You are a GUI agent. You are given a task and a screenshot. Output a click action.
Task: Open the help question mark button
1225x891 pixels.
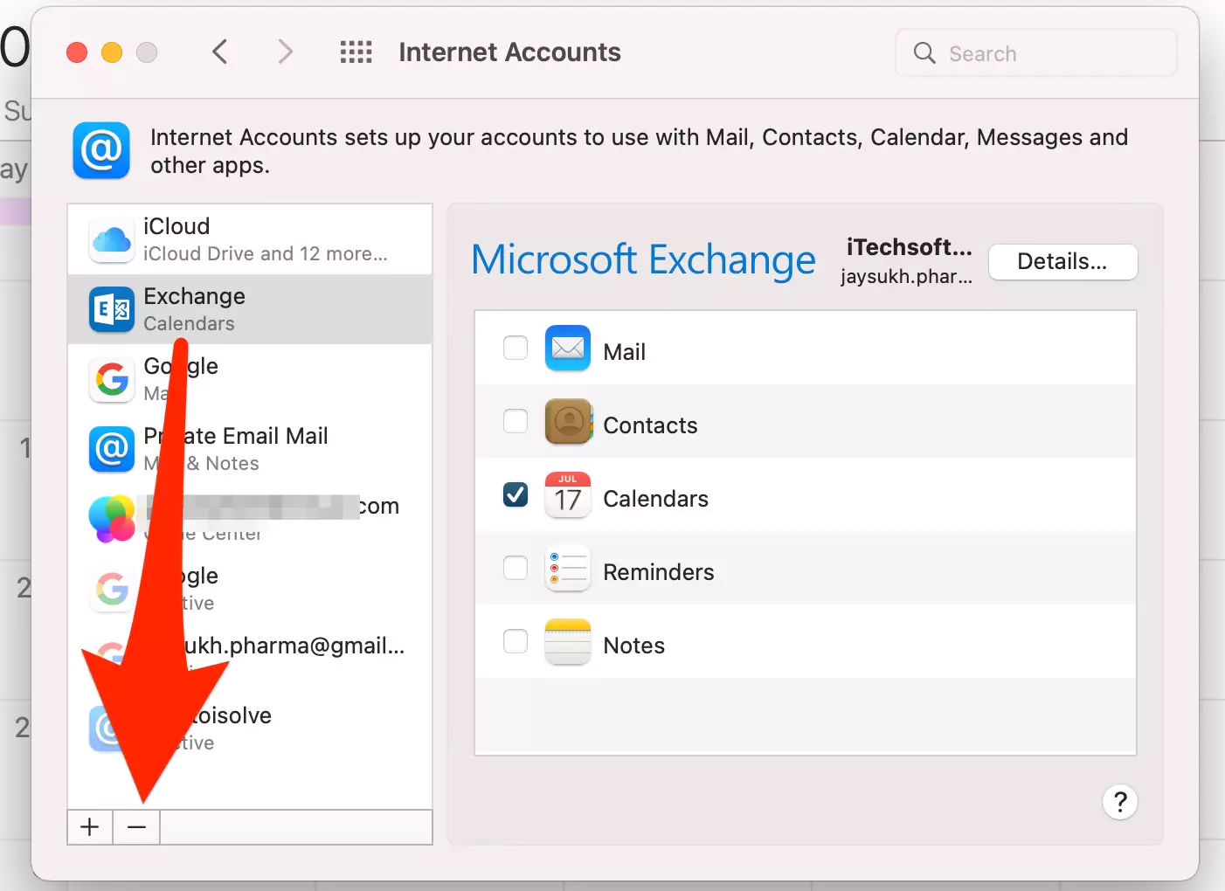[1120, 802]
